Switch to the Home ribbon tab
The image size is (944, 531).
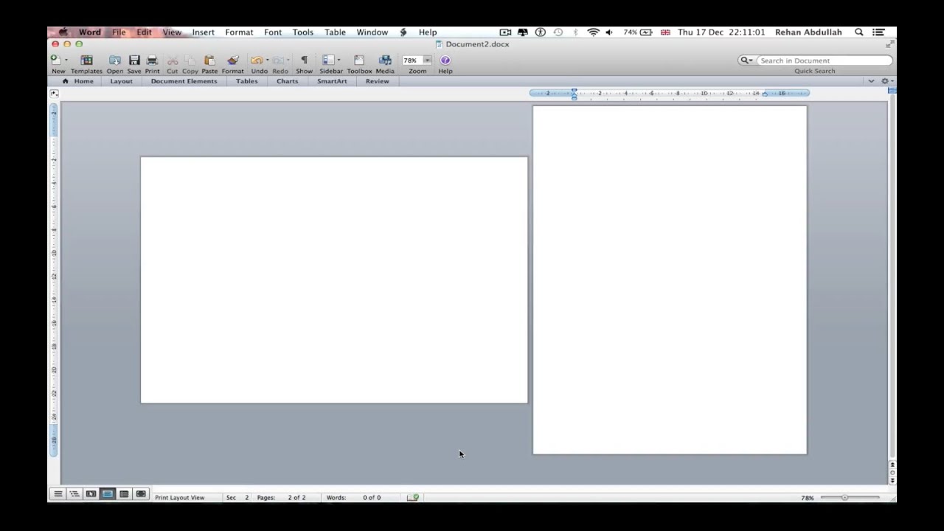[x=78, y=81]
